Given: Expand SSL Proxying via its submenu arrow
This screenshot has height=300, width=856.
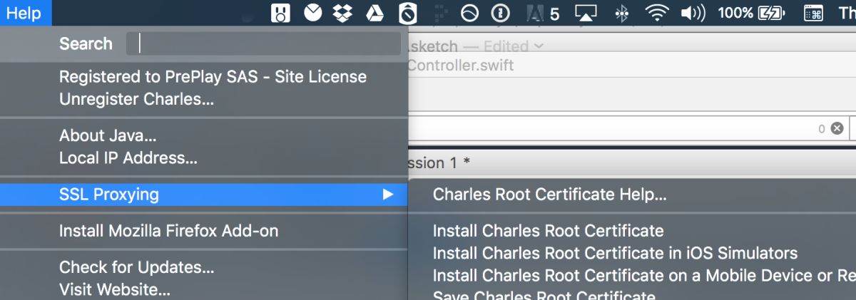Looking at the screenshot, I should [387, 194].
